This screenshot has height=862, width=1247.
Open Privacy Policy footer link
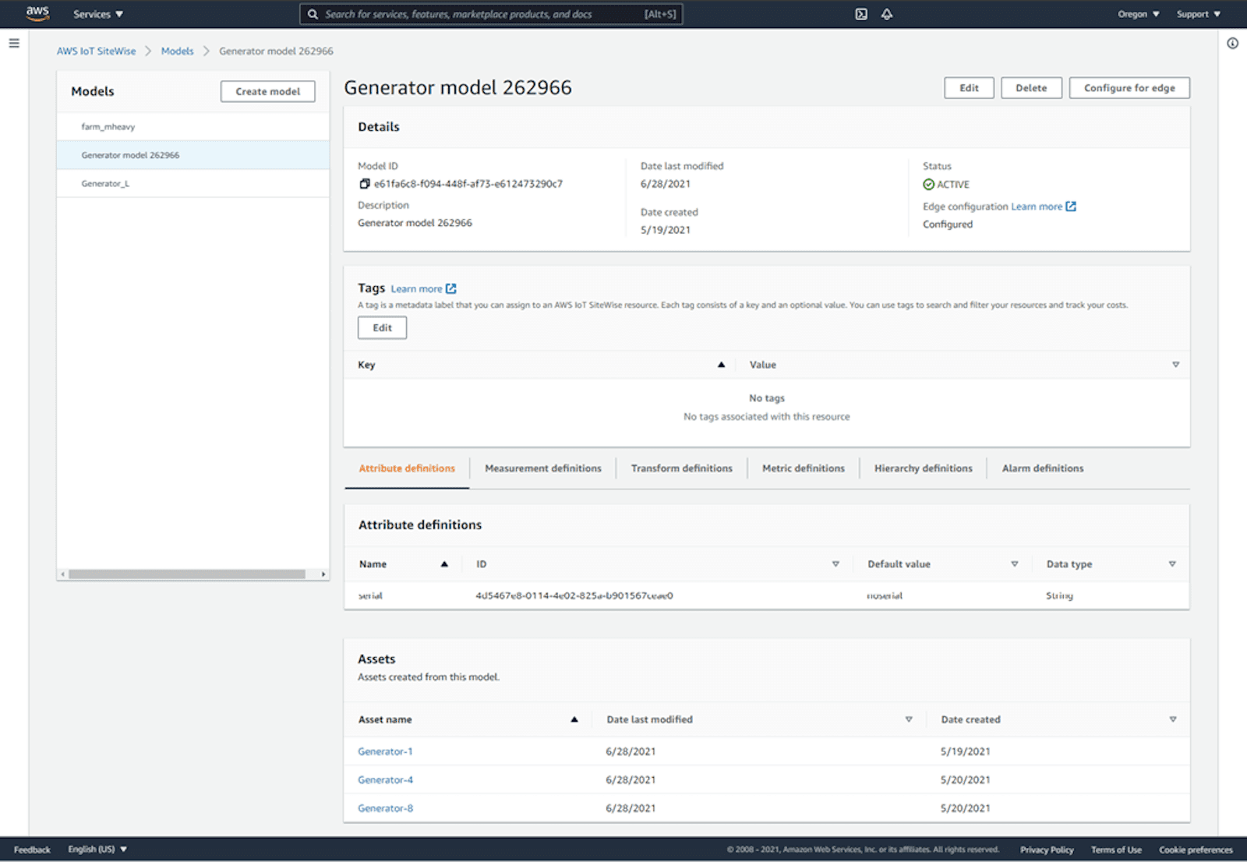[1047, 850]
